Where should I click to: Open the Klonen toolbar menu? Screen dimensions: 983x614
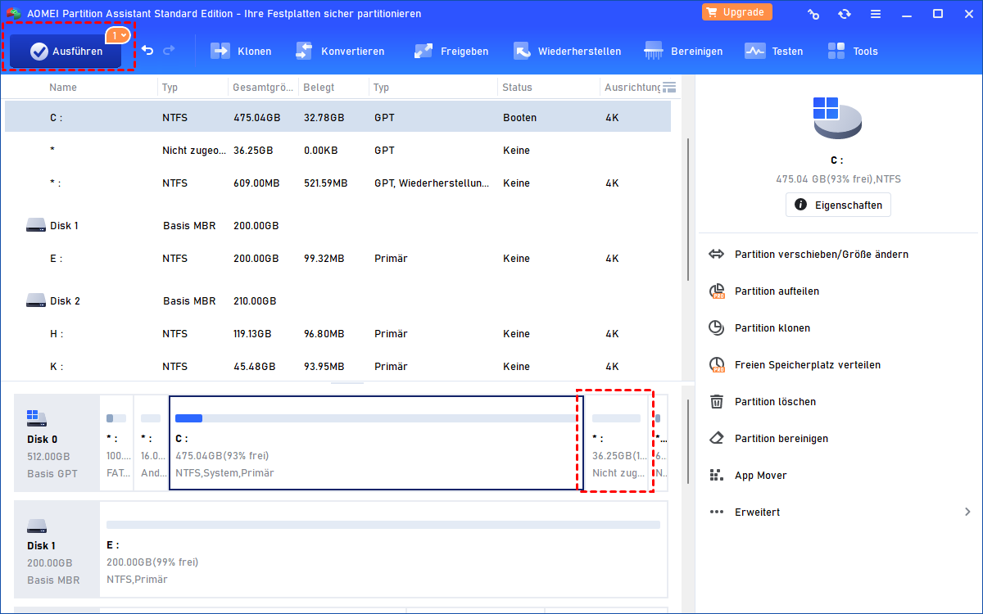(x=241, y=51)
